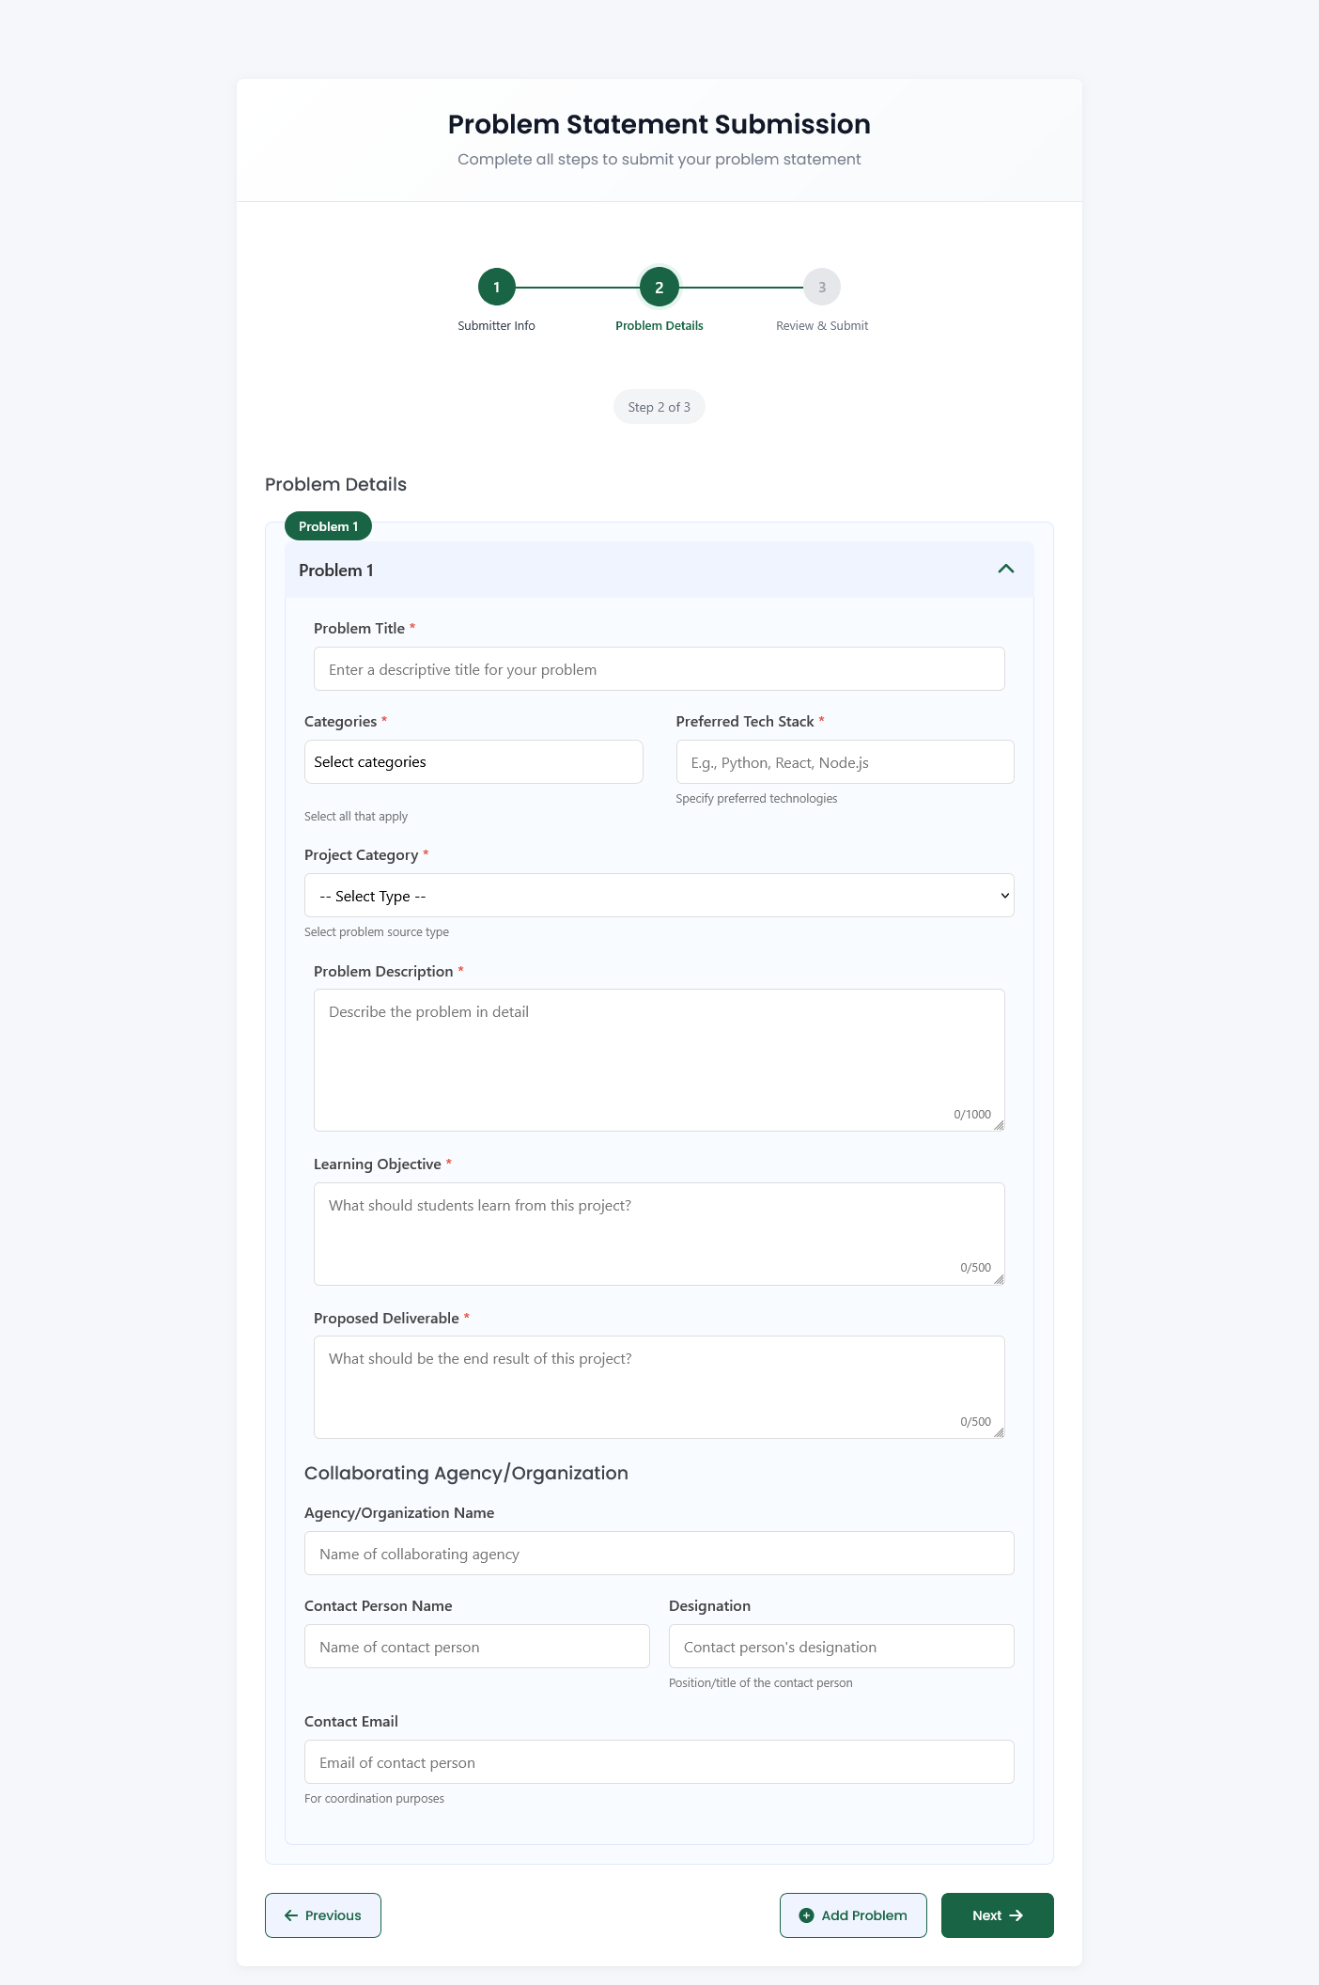Click the Designation input field
The width and height of the screenshot is (1319, 1985).
pyautogui.click(x=841, y=1647)
